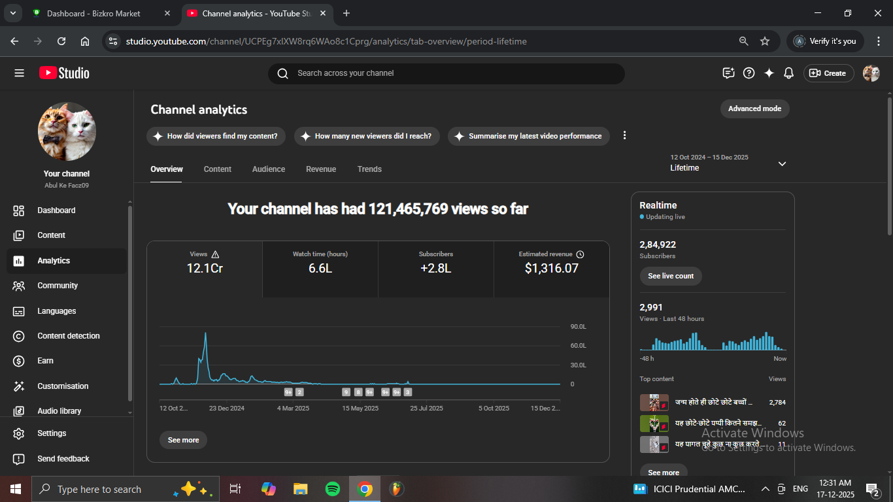Click the See live count button
Viewport: 893px width, 502px height.
click(x=671, y=276)
